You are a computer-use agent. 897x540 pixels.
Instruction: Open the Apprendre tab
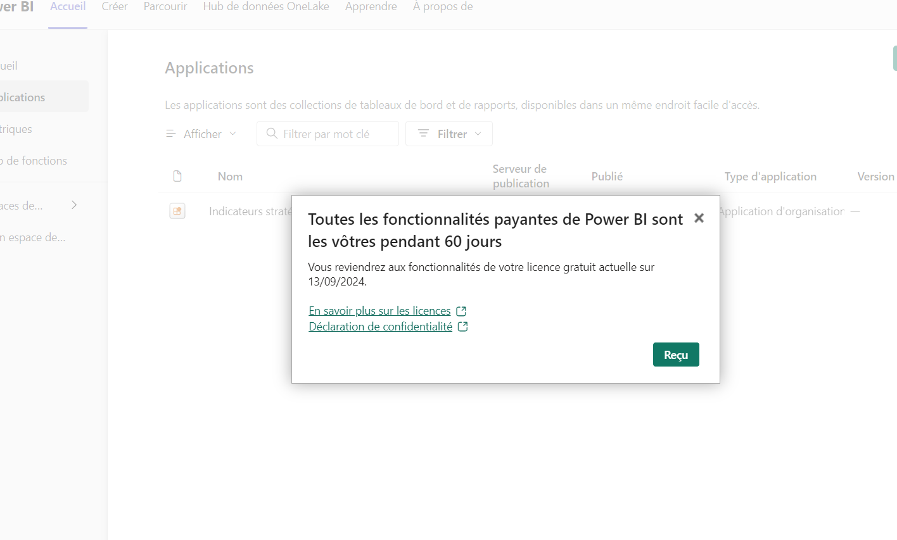tap(371, 7)
